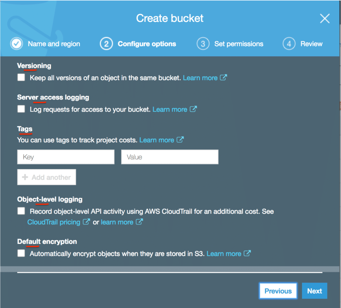Click Learn more link under Tags

click(157, 140)
